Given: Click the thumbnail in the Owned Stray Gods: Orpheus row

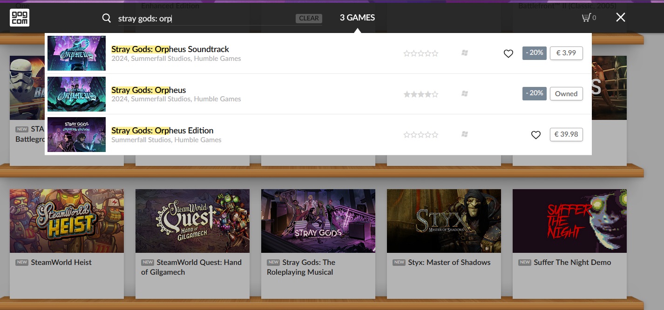Looking at the screenshot, I should tap(76, 94).
